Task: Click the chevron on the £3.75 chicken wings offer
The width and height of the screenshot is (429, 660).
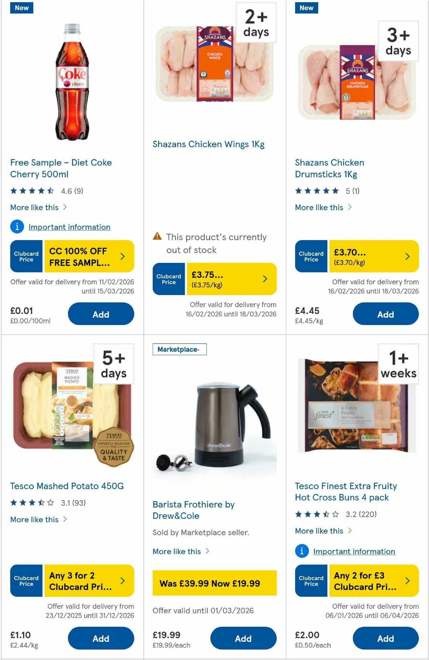Action: 264,279
